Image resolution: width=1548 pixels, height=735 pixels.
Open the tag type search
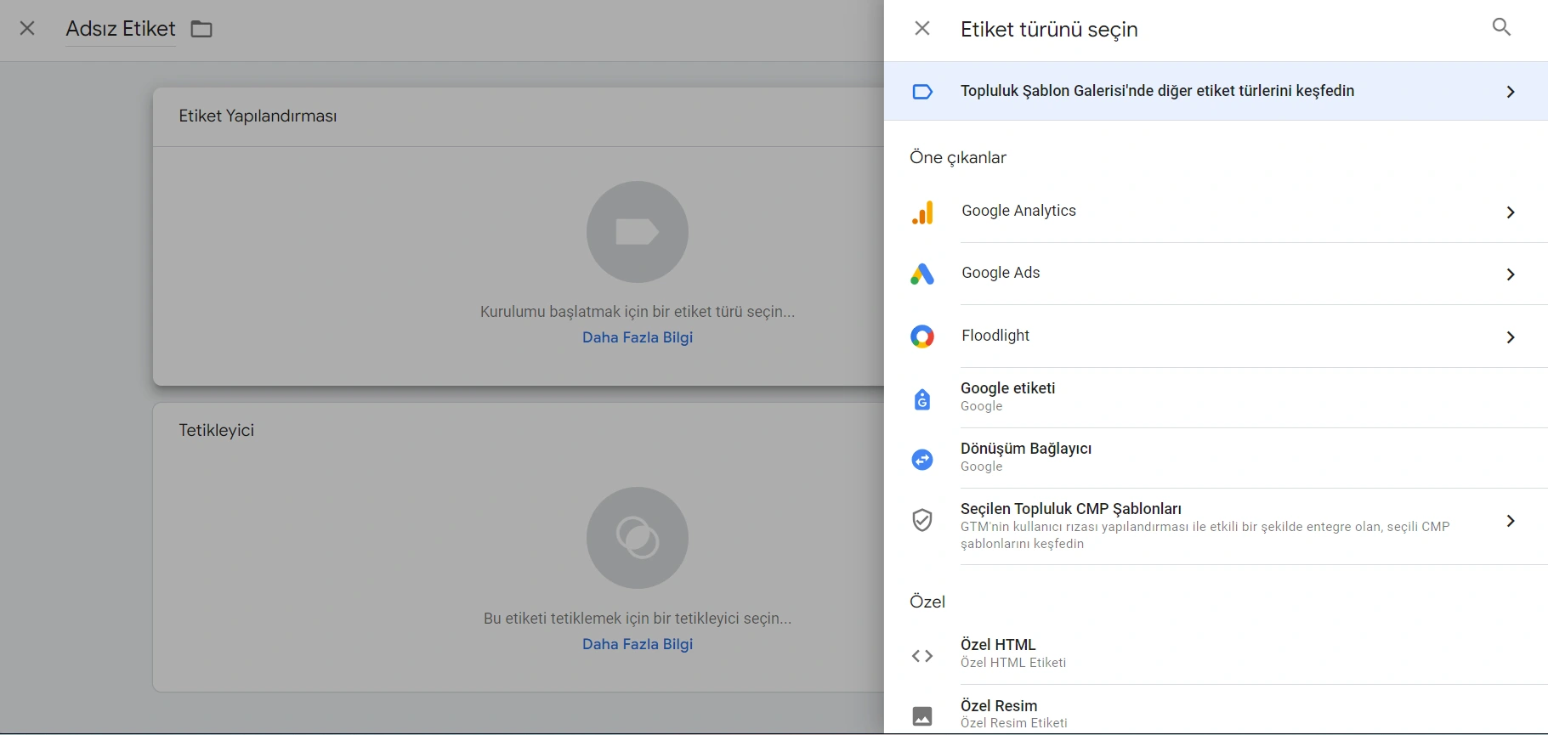click(x=1502, y=27)
